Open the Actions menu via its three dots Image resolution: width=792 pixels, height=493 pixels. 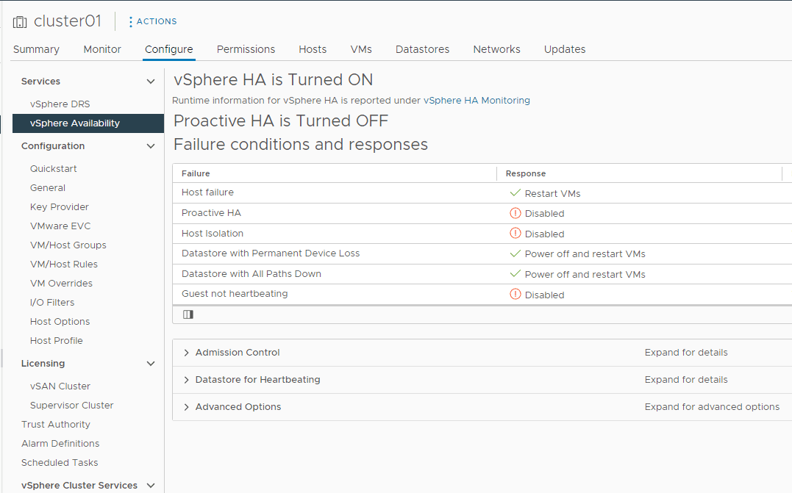(131, 22)
